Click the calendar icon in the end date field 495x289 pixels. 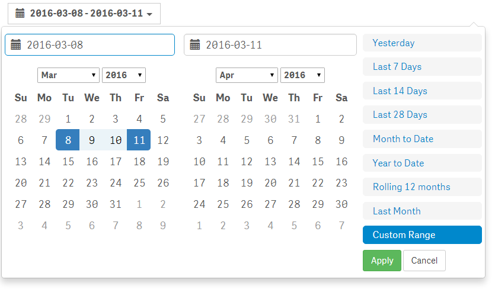click(x=195, y=44)
